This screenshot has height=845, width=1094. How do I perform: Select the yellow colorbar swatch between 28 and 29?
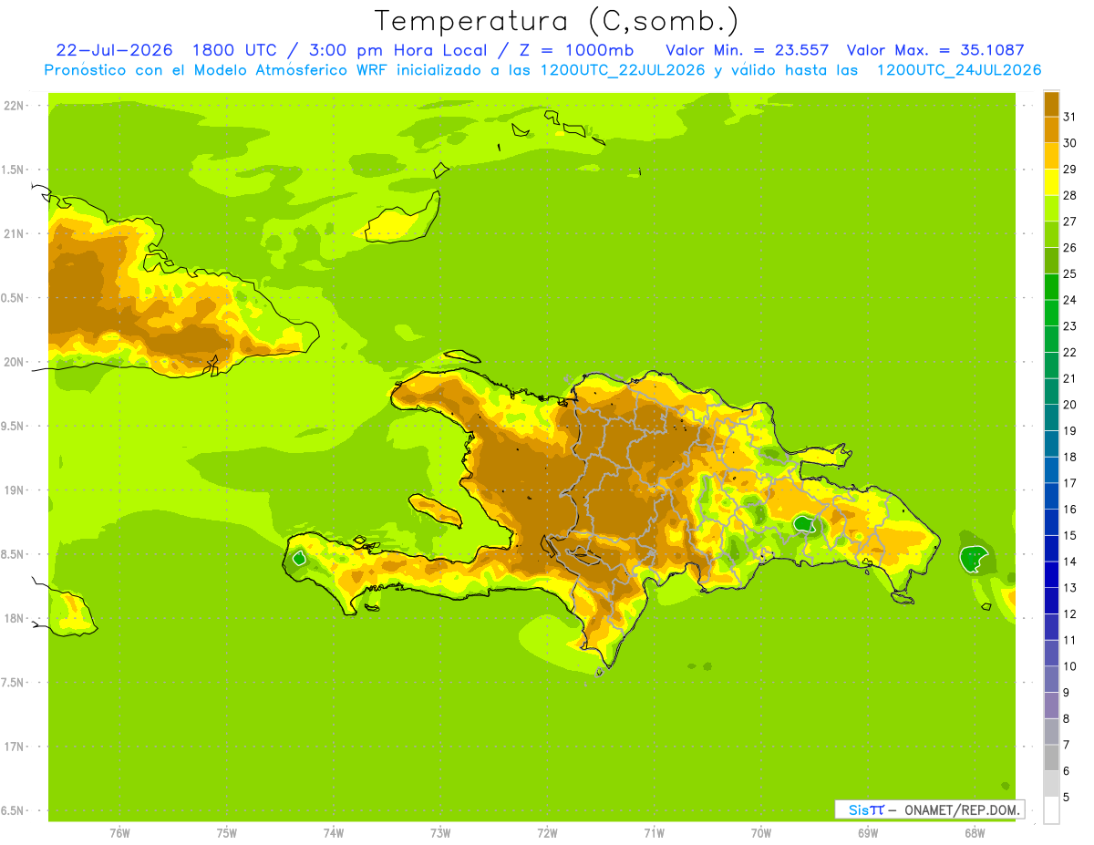pyautogui.click(x=1051, y=182)
